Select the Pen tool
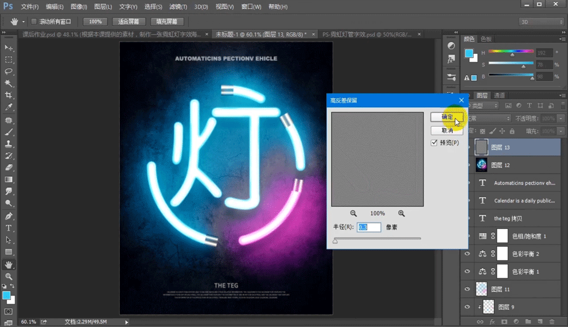 click(x=9, y=216)
